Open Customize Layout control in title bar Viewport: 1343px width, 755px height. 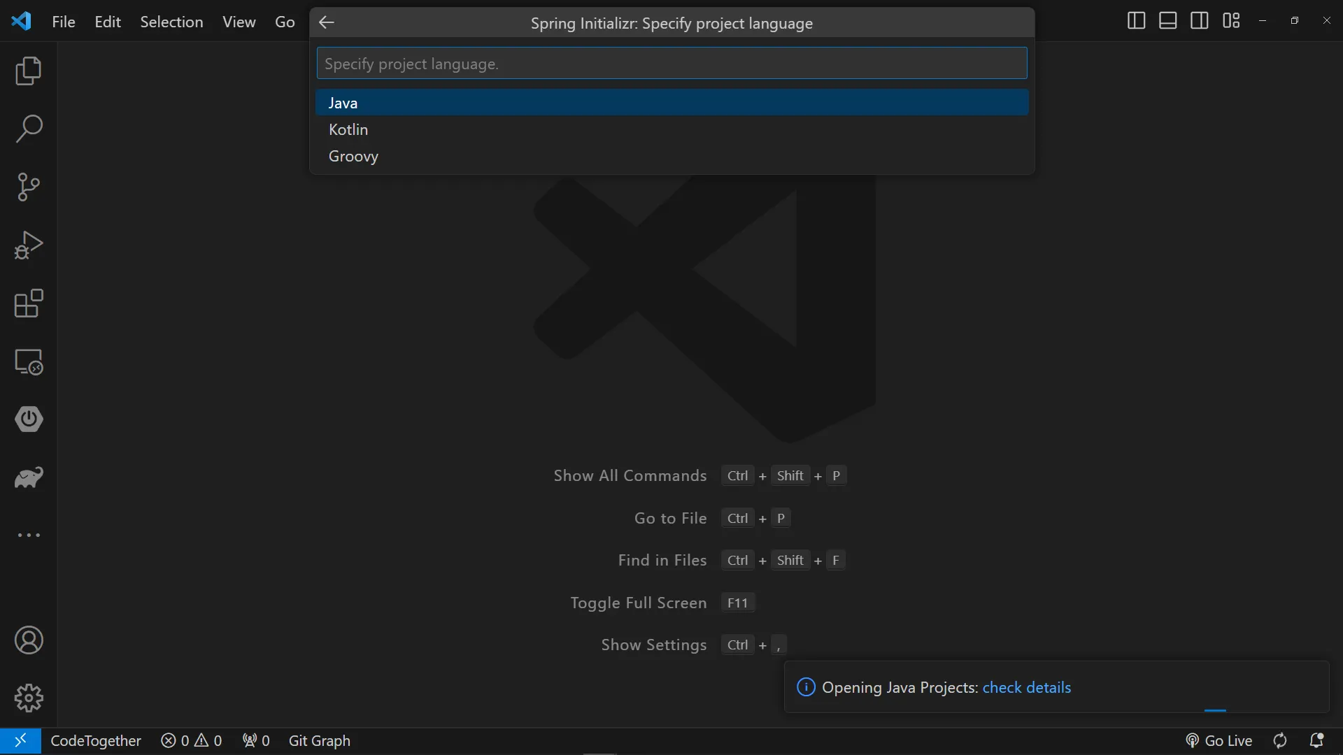[x=1231, y=21]
